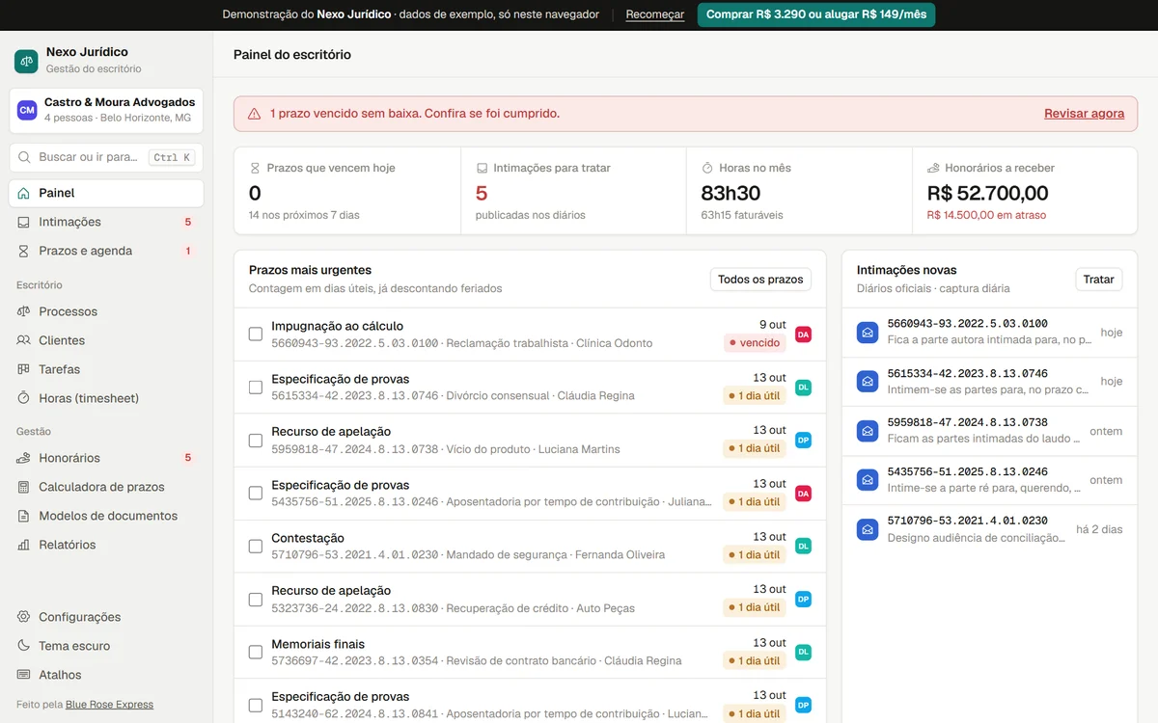The height and width of the screenshot is (723, 1158).
Task: Open Painel in the sidebar
Action: (106, 193)
